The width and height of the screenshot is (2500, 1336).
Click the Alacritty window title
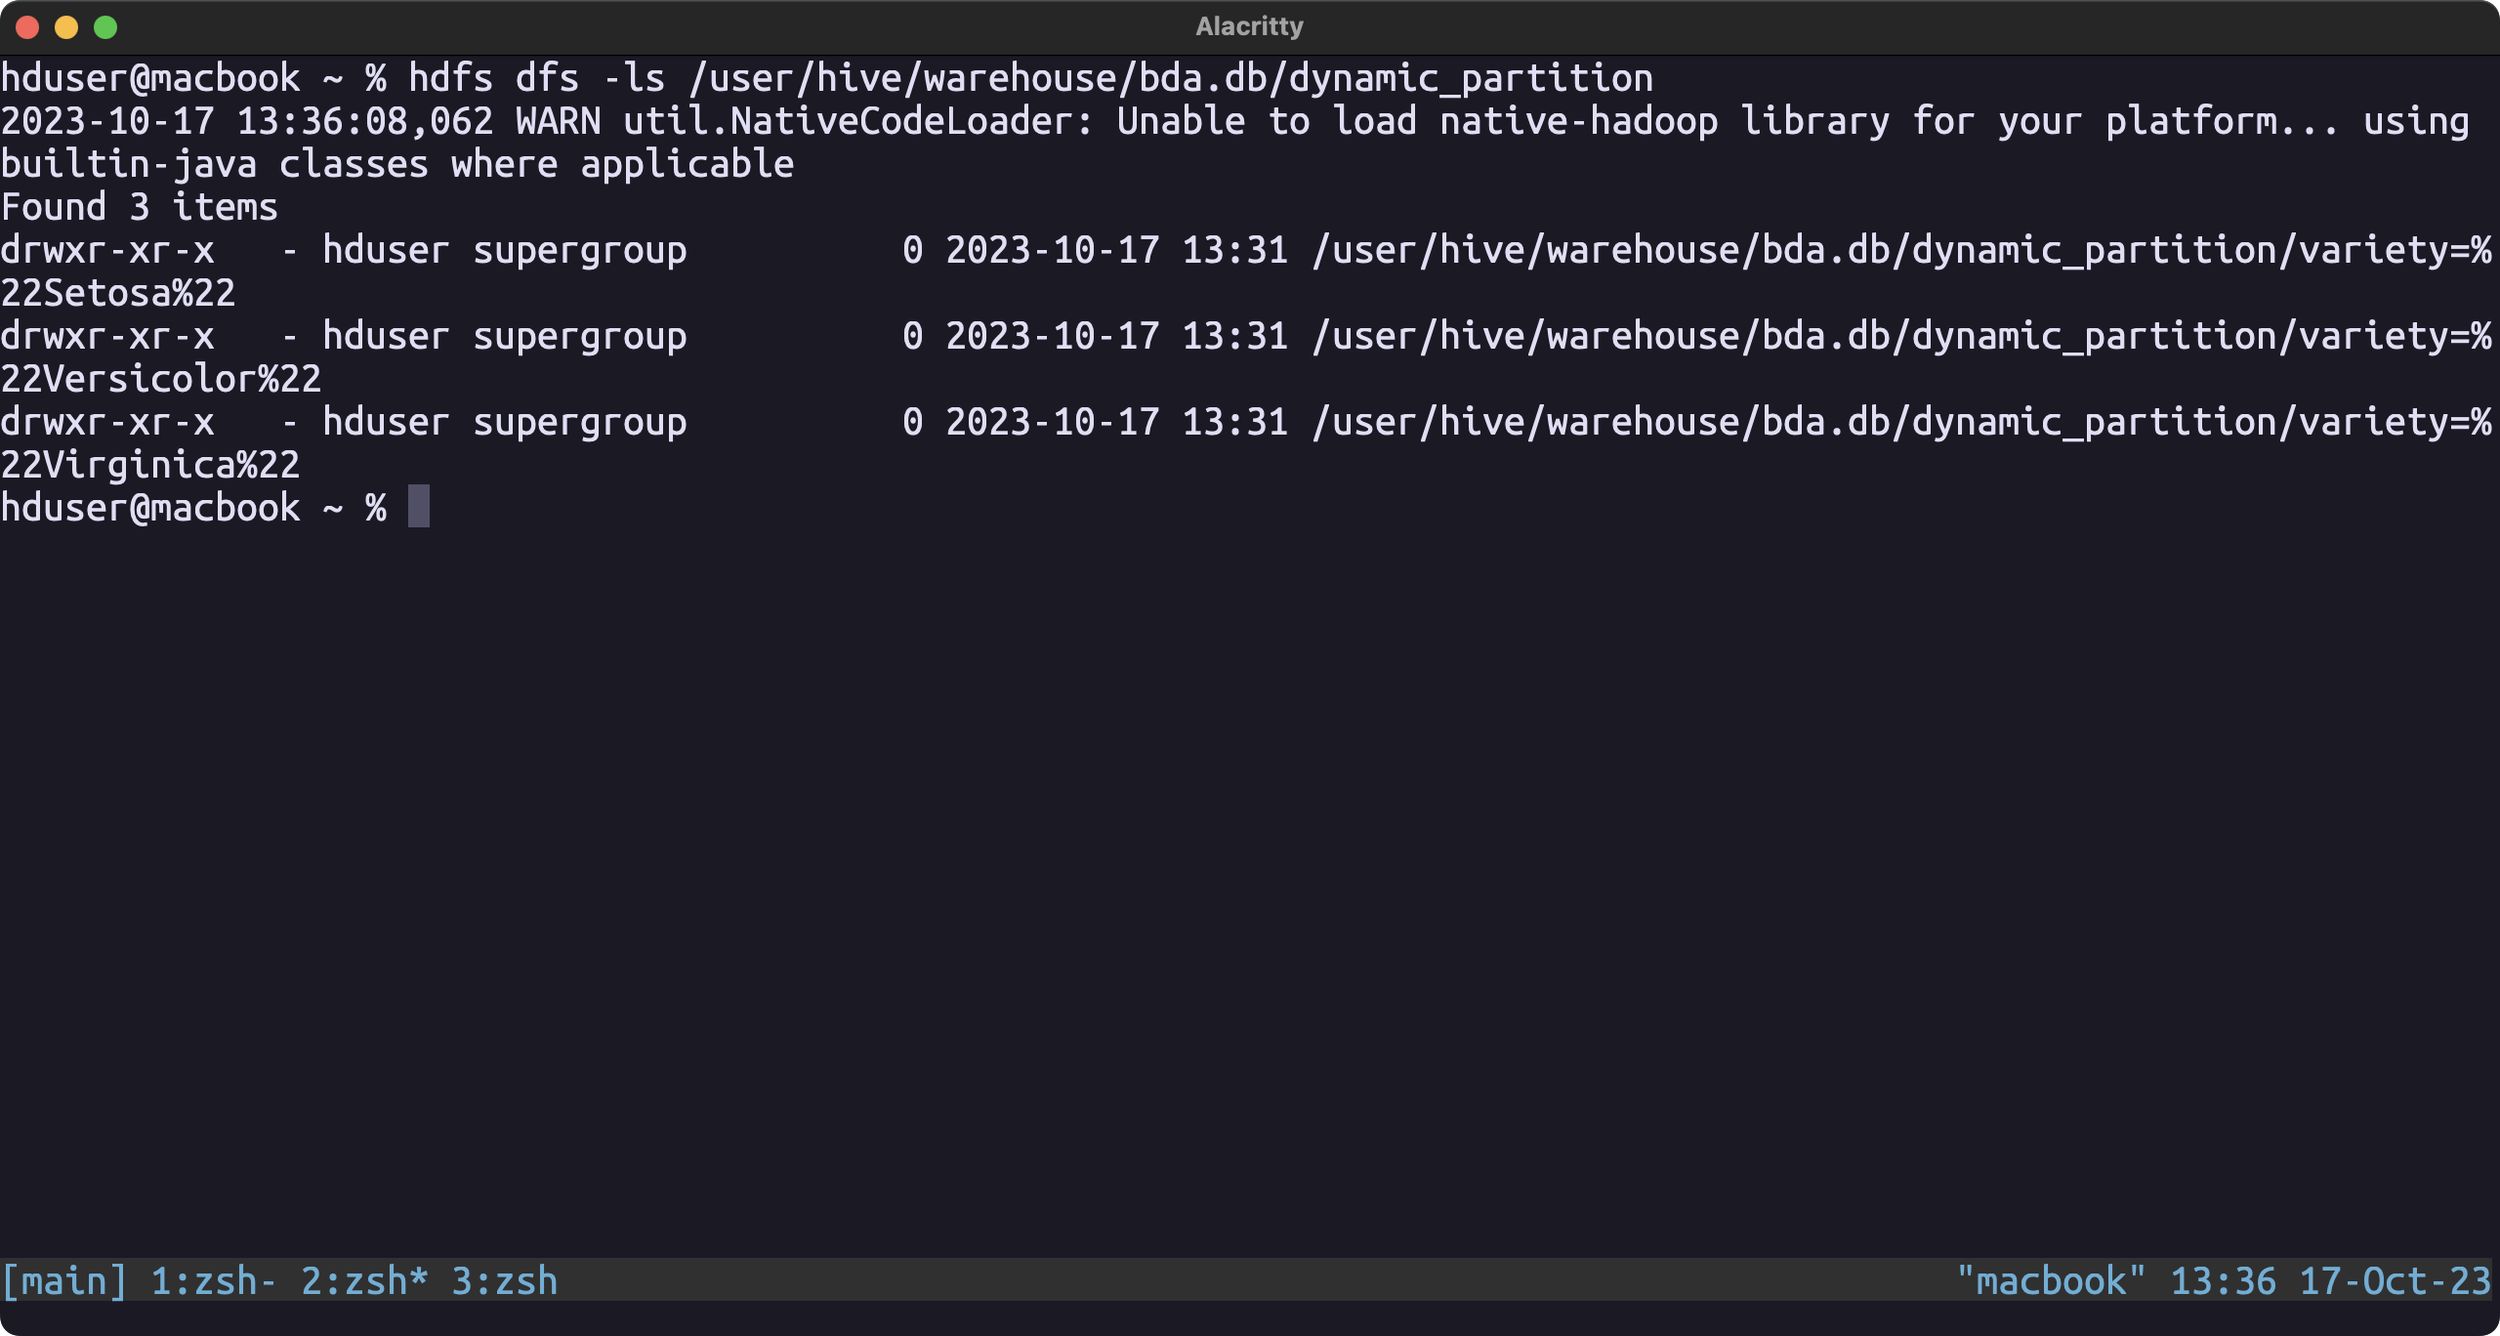click(1249, 26)
